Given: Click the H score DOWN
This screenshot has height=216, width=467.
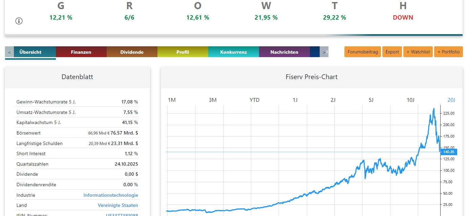Looking at the screenshot, I should coord(403,18).
